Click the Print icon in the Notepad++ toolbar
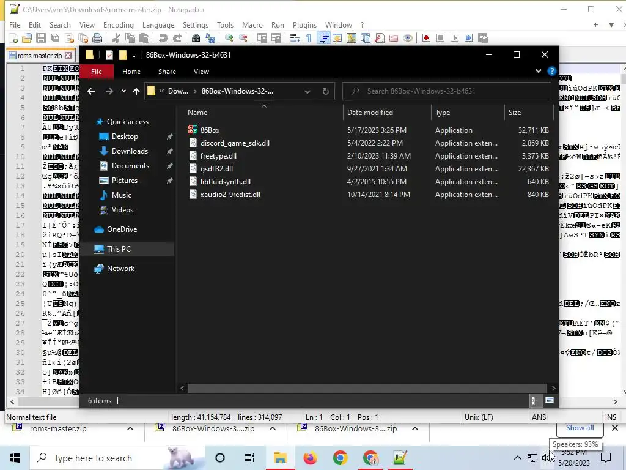 click(97, 38)
